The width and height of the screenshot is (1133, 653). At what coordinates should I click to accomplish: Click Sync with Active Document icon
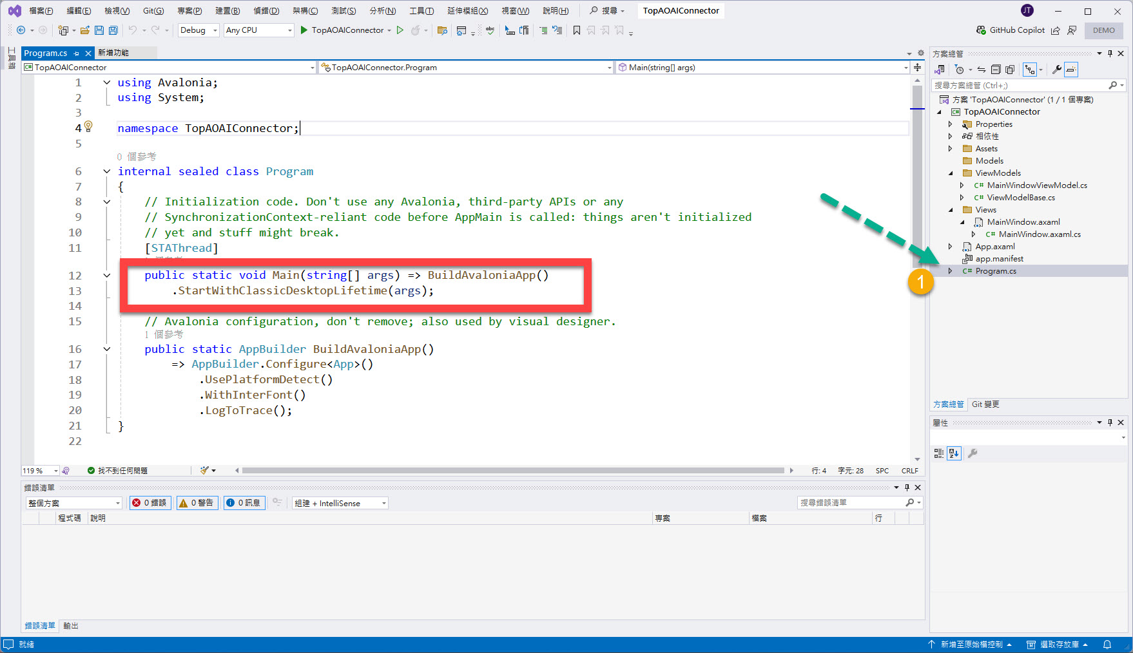coord(982,70)
